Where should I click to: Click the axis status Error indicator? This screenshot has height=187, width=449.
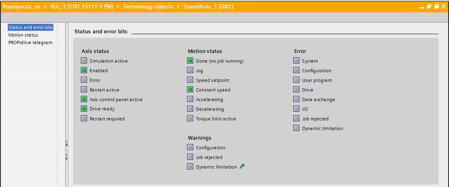[x=84, y=80]
